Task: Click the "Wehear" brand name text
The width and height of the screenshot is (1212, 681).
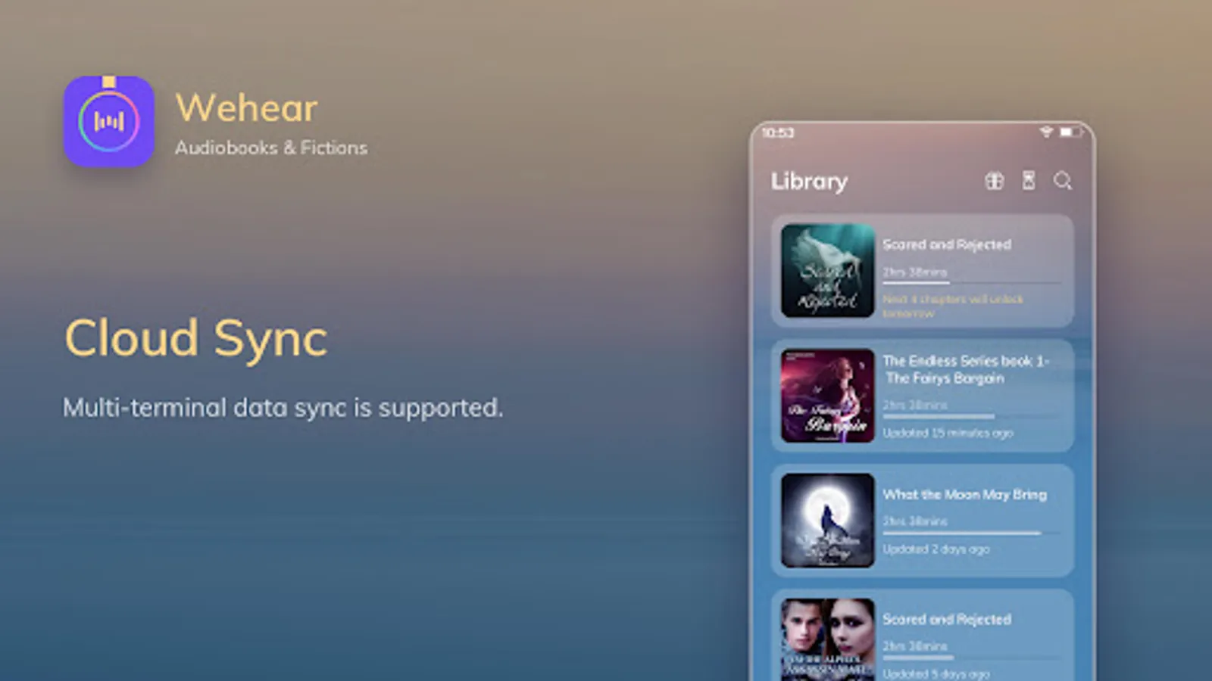Action: [x=246, y=107]
